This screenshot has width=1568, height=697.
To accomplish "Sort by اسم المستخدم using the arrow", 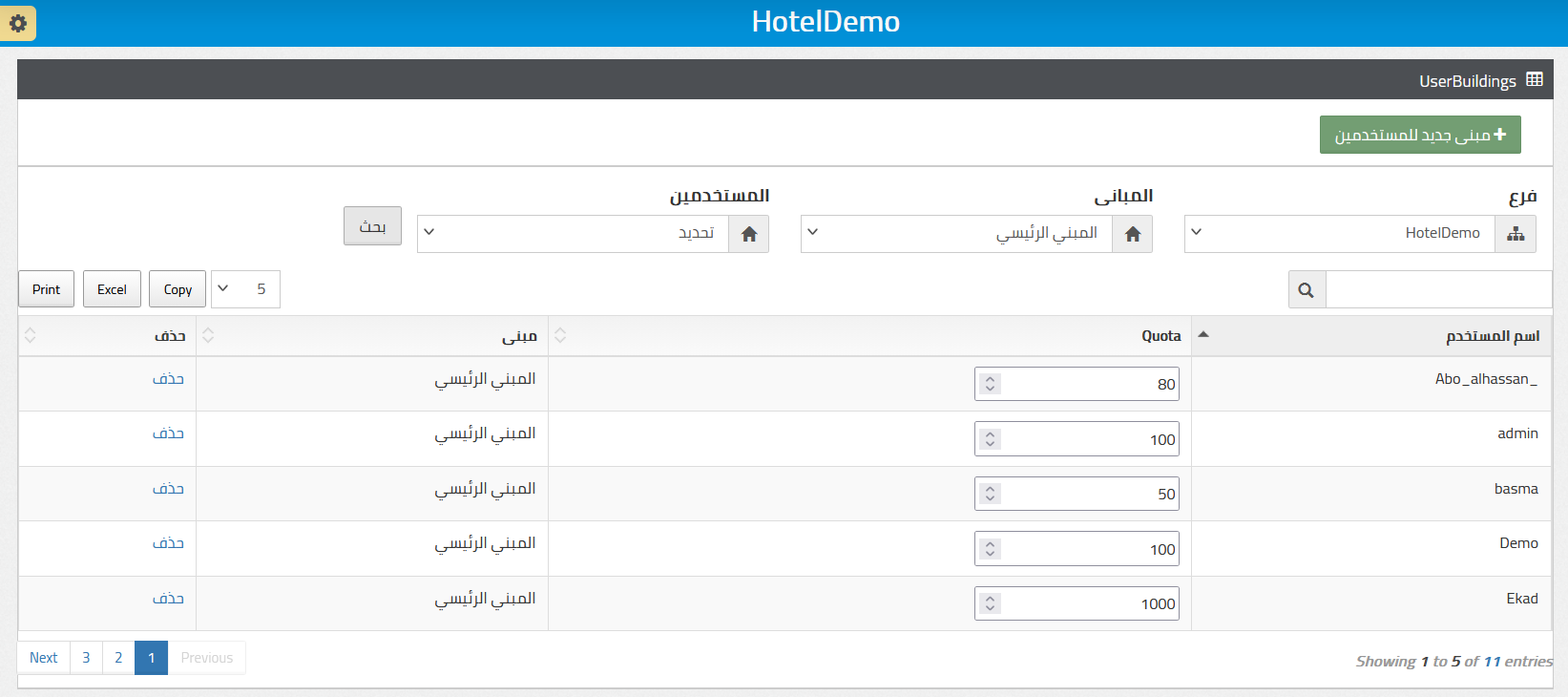I will (x=1203, y=335).
